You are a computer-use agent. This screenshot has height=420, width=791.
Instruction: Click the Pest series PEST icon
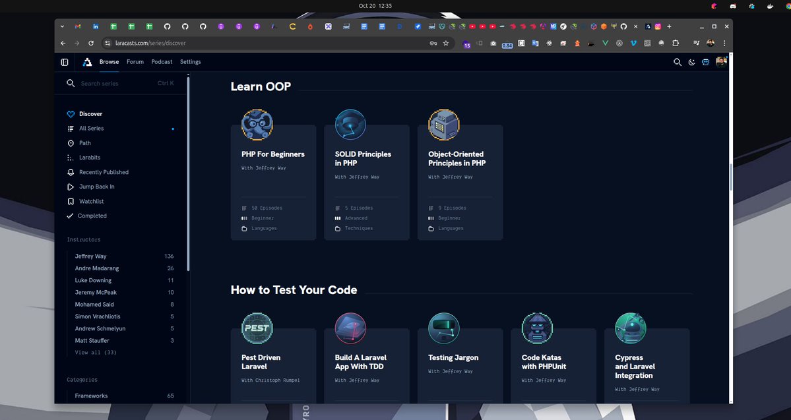pyautogui.click(x=257, y=328)
